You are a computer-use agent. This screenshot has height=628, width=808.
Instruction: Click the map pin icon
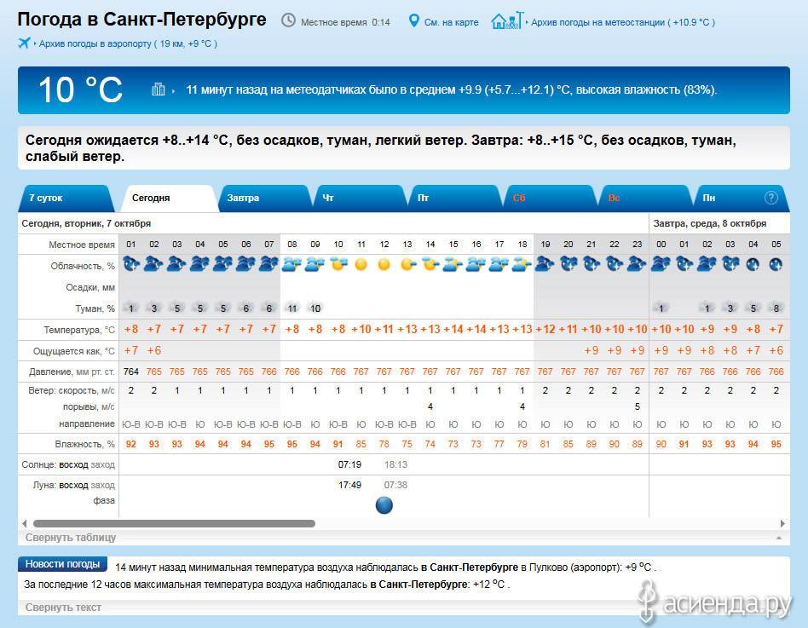tap(414, 20)
